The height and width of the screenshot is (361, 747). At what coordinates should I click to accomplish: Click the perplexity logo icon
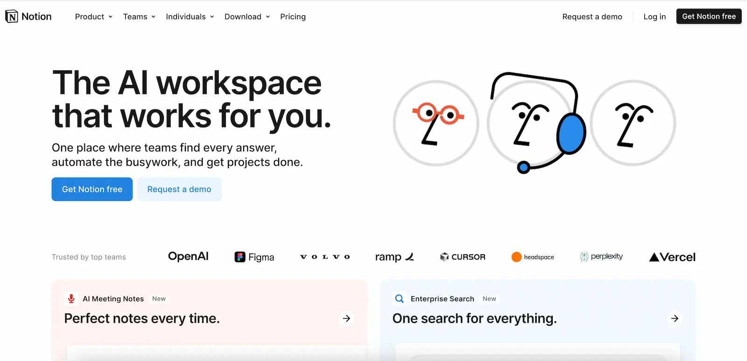584,257
